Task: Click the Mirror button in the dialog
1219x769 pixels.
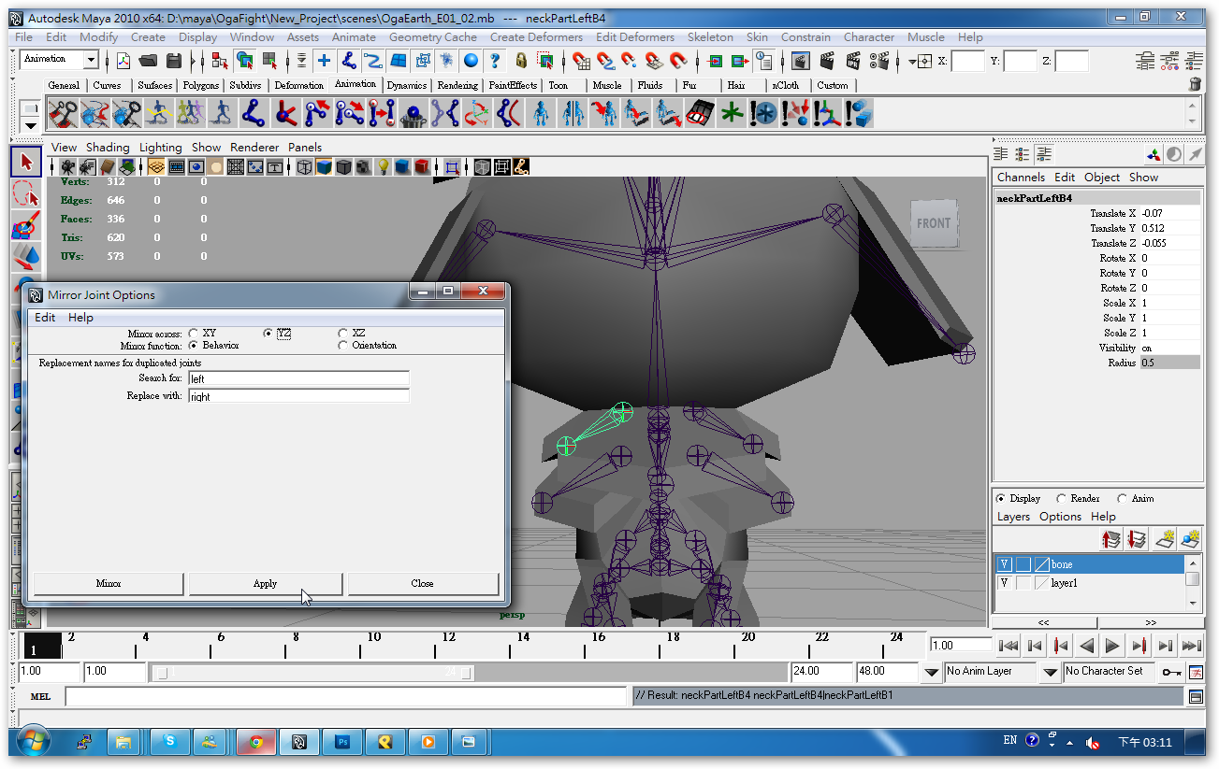Action: pyautogui.click(x=107, y=583)
